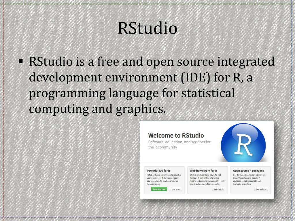Click the Learn more button
The height and width of the screenshot is (221, 295).
(x=175, y=189)
